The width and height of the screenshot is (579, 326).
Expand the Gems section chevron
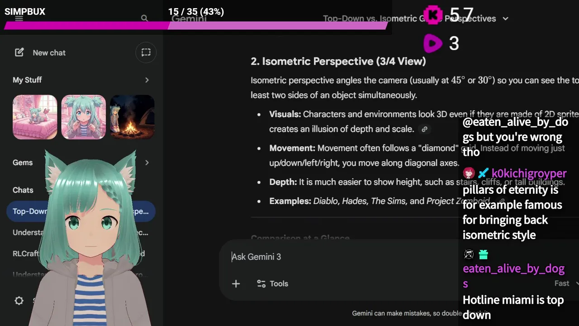click(x=147, y=163)
